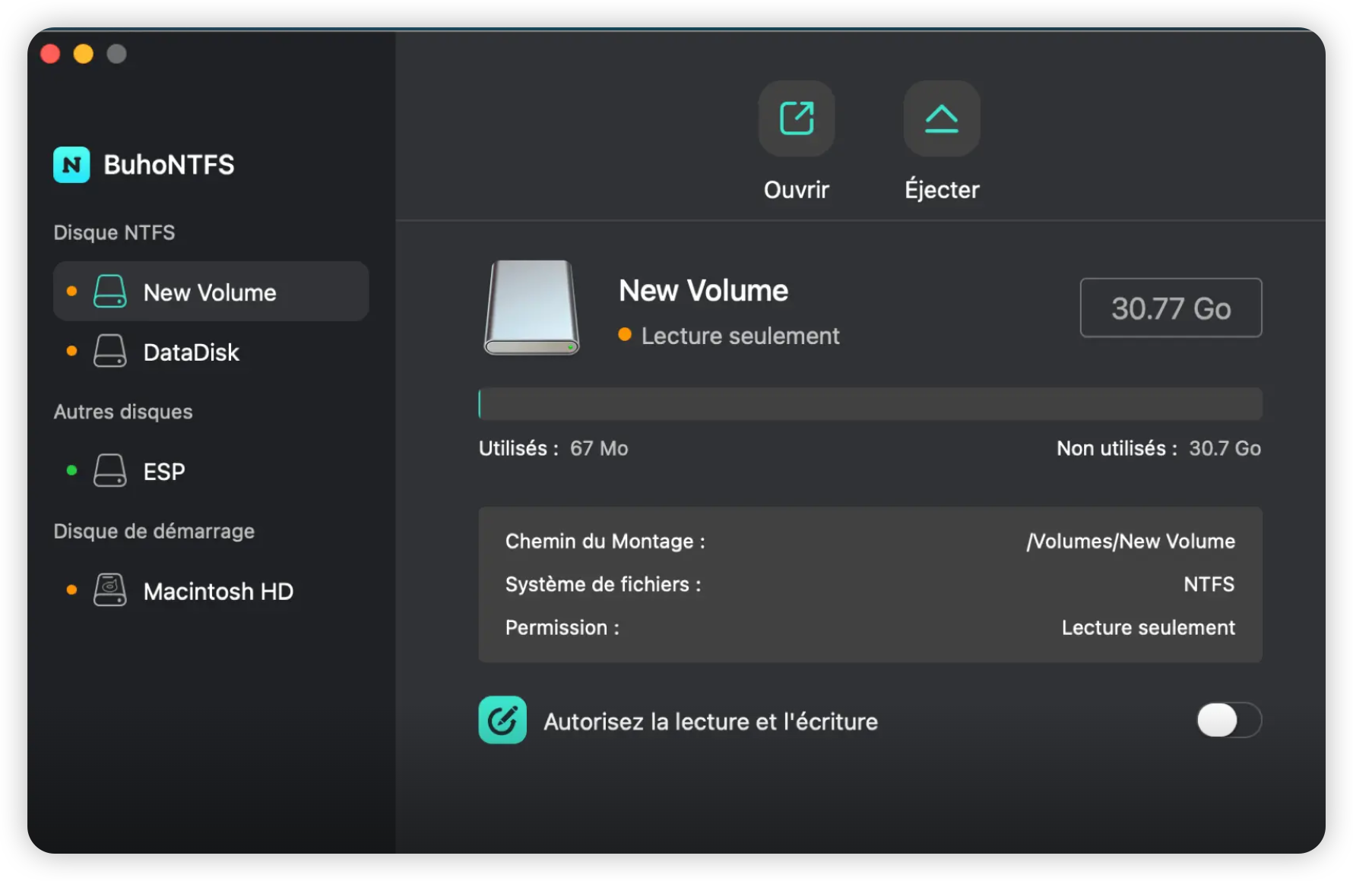Click the Disque de démarrage section header

point(154,531)
